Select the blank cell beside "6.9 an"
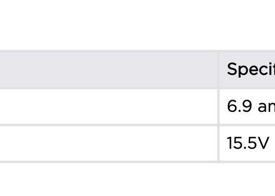Image resolution: width=275 pixels, height=196 pixels. click(x=109, y=107)
